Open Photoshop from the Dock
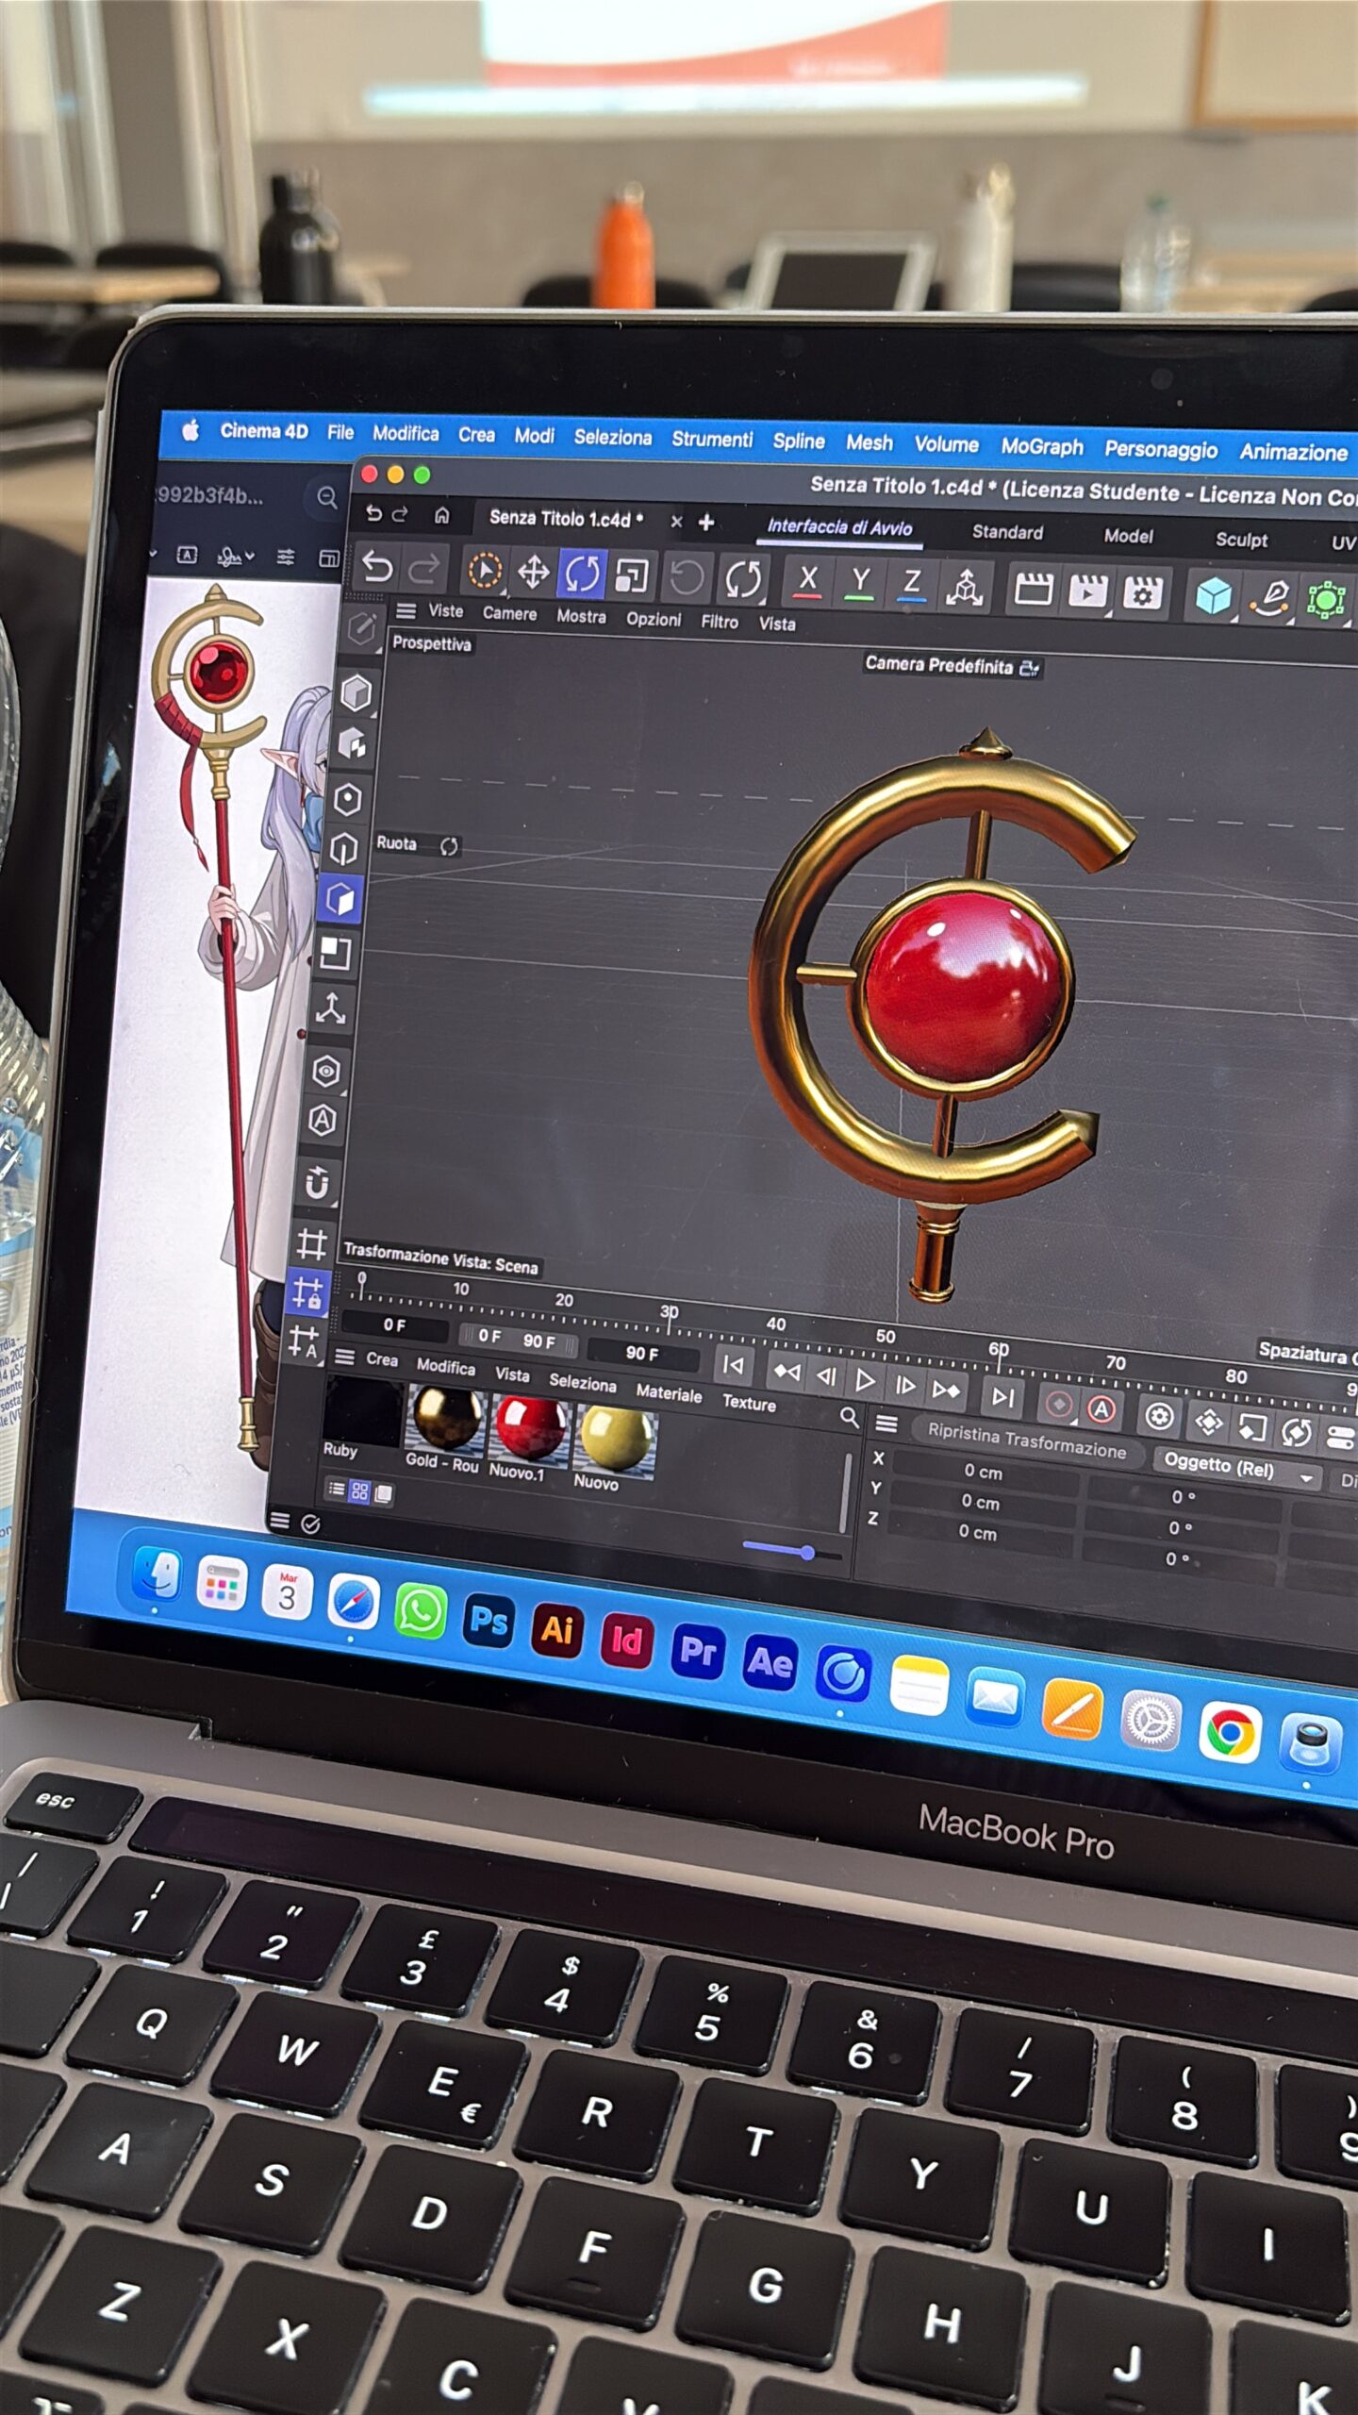 (489, 1621)
